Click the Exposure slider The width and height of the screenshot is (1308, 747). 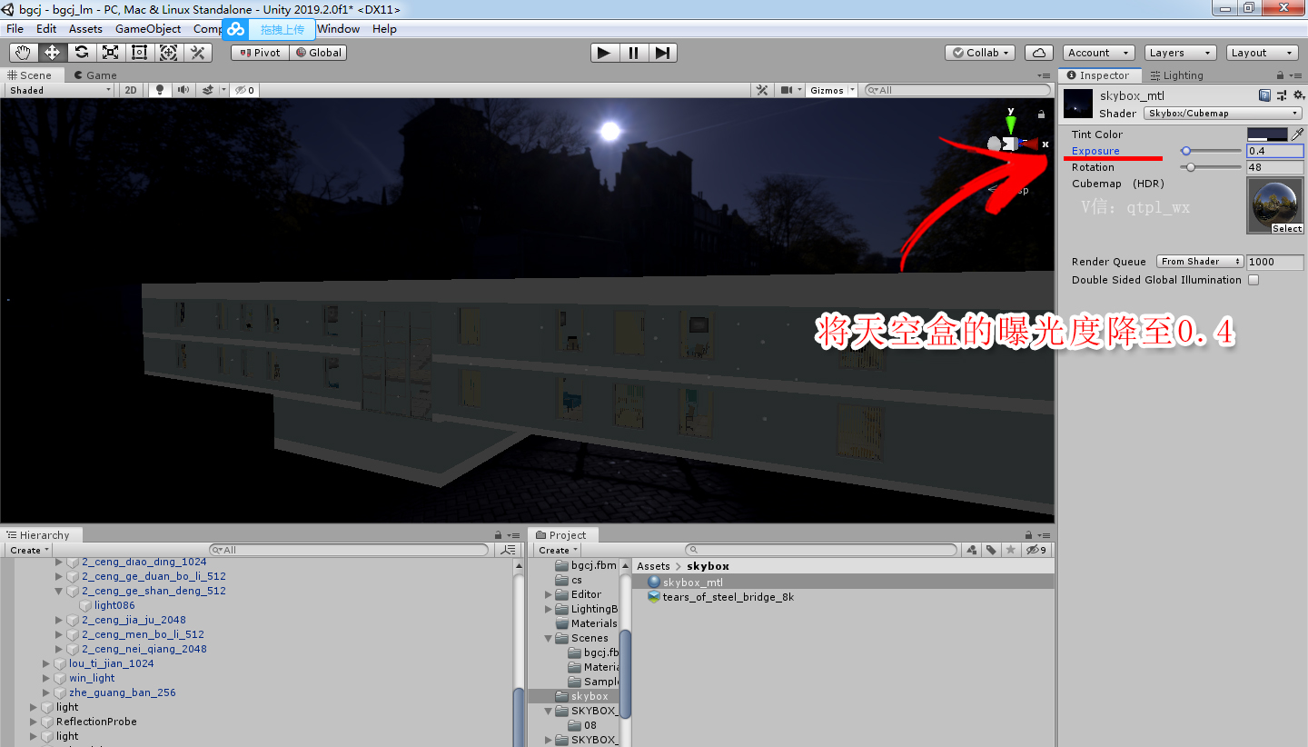click(x=1211, y=151)
